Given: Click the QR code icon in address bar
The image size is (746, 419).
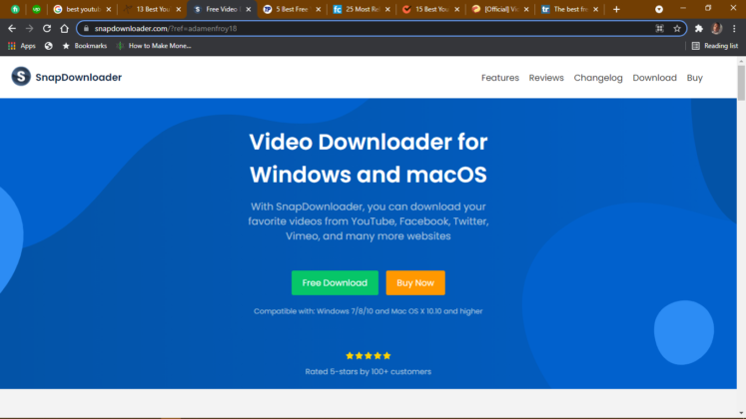Looking at the screenshot, I should [x=659, y=29].
